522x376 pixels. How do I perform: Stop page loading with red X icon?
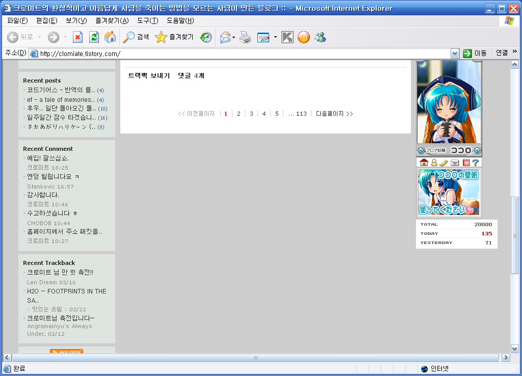(x=77, y=37)
